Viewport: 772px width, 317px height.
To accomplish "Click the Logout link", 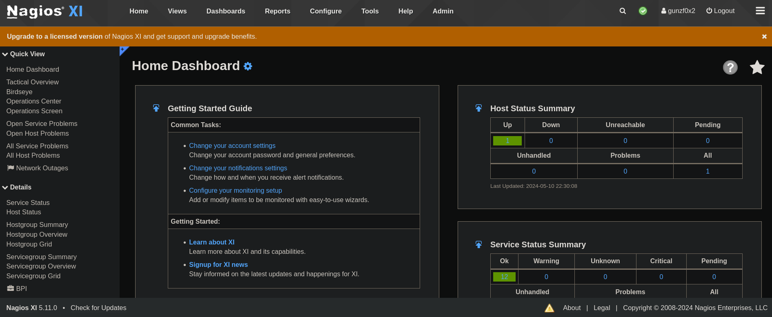I will coord(721,11).
